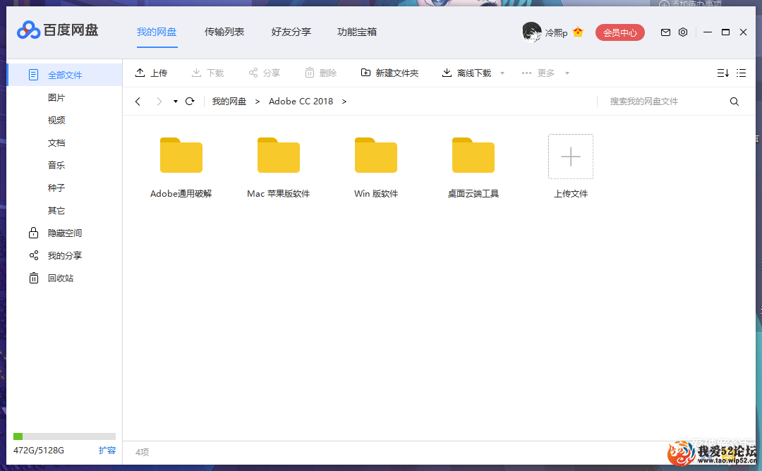Click 离线下载 offline download
Screen dimensions: 762x471
point(466,73)
